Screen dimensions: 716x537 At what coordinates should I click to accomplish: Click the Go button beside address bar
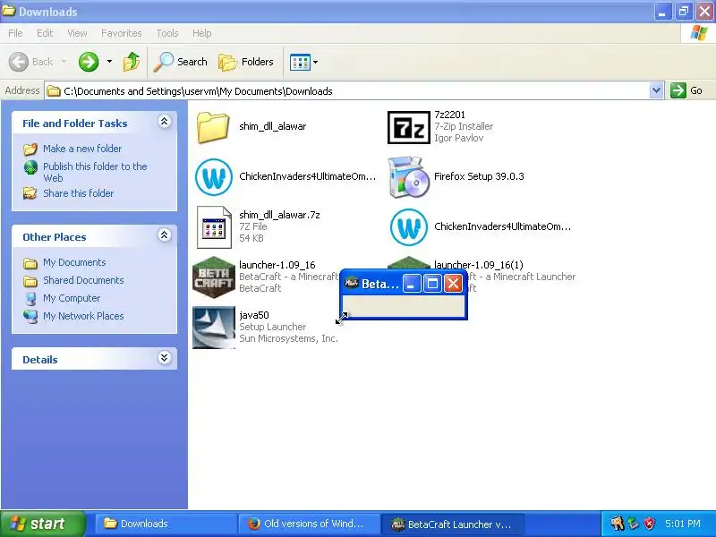coord(686,90)
